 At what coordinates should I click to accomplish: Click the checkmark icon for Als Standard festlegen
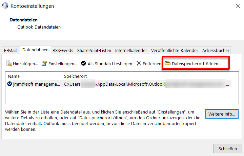[84, 63]
